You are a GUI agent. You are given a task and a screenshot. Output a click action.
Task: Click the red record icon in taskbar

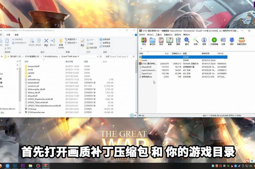coord(38,166)
